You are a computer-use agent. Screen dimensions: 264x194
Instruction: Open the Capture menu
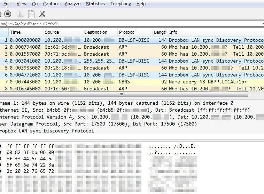pyautogui.click(x=51, y=4)
